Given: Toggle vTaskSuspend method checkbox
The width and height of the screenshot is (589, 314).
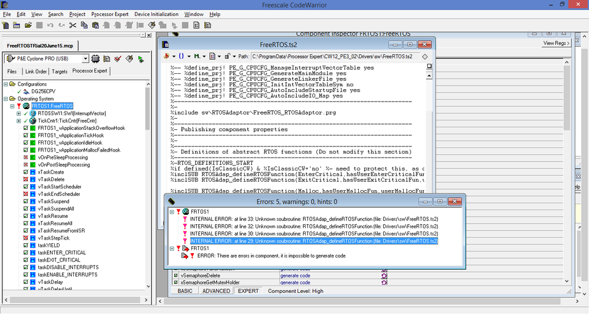Looking at the screenshot, I should (x=25, y=201).
